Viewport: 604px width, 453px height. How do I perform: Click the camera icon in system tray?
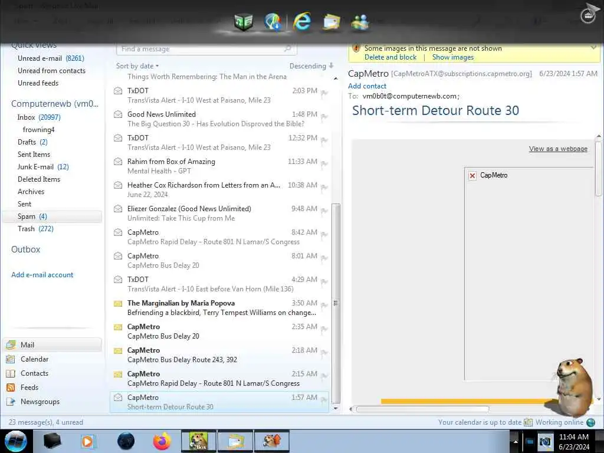(x=544, y=441)
